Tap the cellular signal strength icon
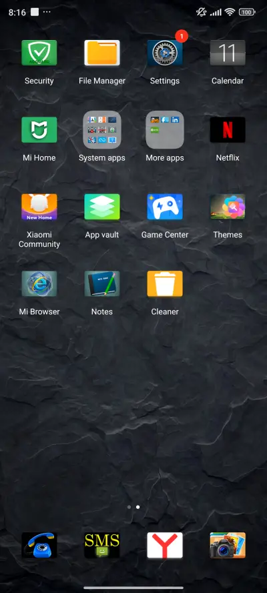 point(216,13)
